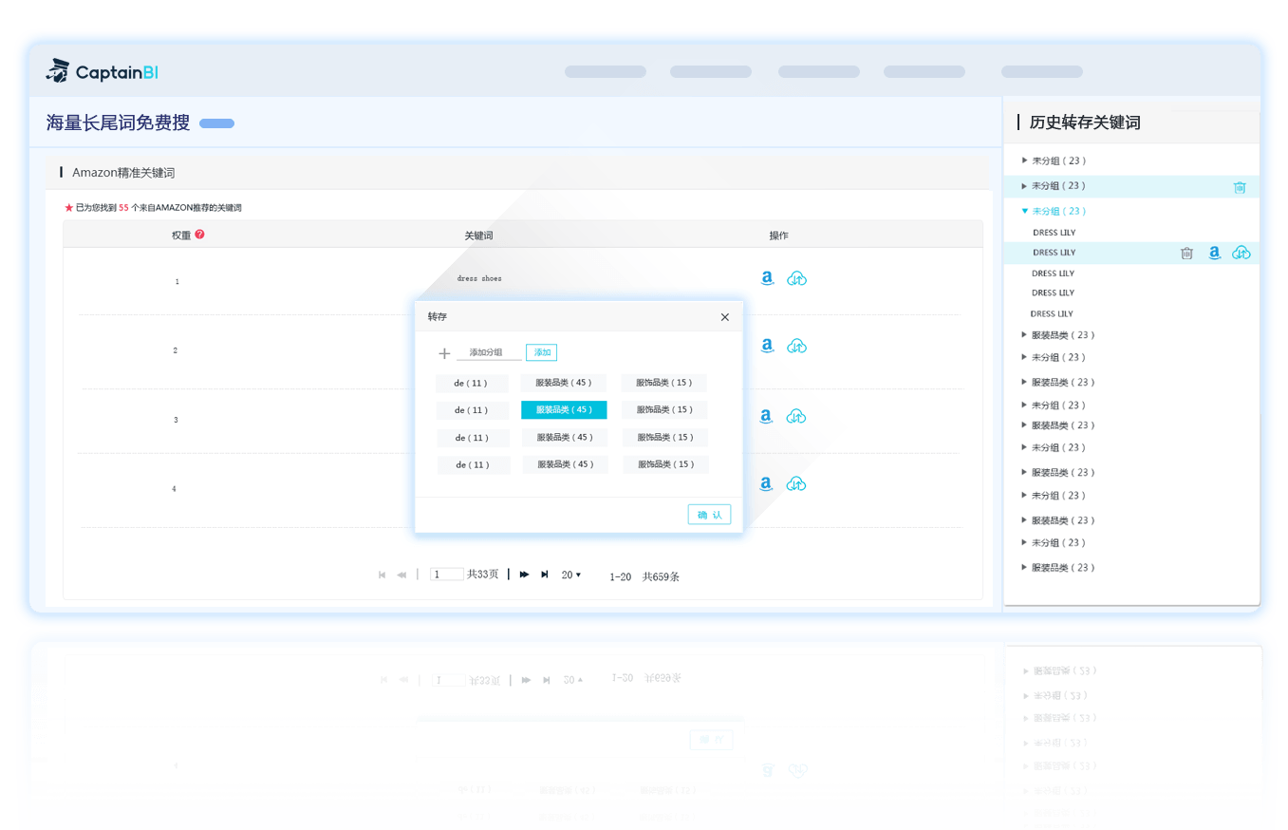This screenshot has width=1288, height=830.
Task: Click cloud icon on highlighted DRESS LILY row
Action: pyautogui.click(x=1241, y=253)
